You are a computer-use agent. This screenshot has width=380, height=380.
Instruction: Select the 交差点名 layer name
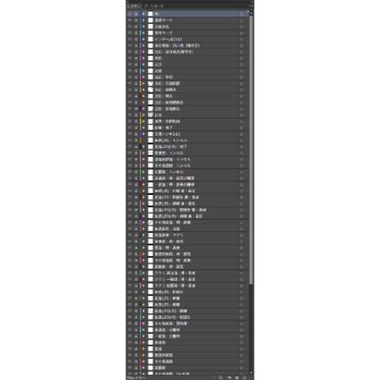click(x=162, y=26)
